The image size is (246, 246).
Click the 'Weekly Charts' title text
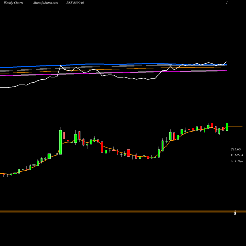[13, 3]
